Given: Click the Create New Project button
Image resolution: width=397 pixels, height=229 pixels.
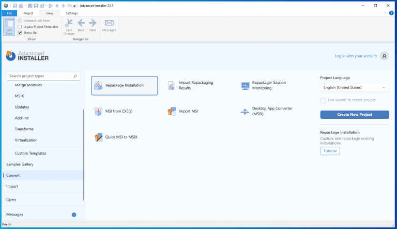Looking at the screenshot, I should [x=355, y=115].
